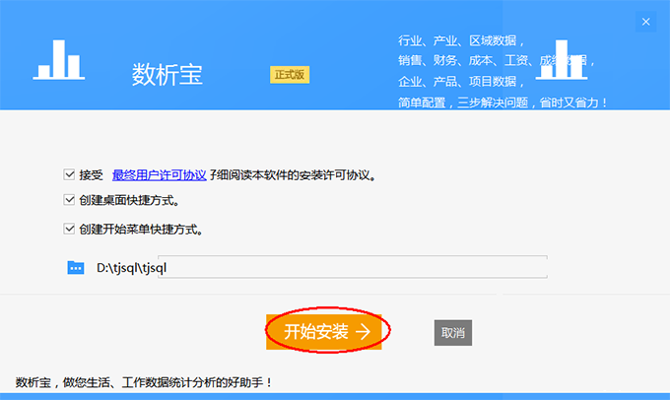
Task: Toggle the 接受 license agreement checkbox
Action: [69, 174]
